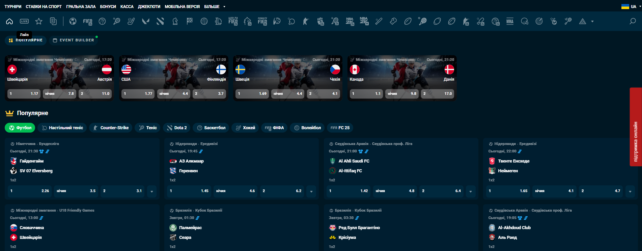The width and height of the screenshot is (642, 251).
Task: Select the handball icon
Action: coord(277,22)
